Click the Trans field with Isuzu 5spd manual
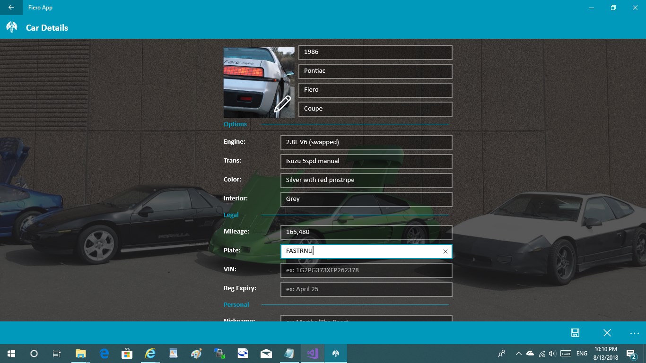This screenshot has width=646, height=363. [x=367, y=162]
